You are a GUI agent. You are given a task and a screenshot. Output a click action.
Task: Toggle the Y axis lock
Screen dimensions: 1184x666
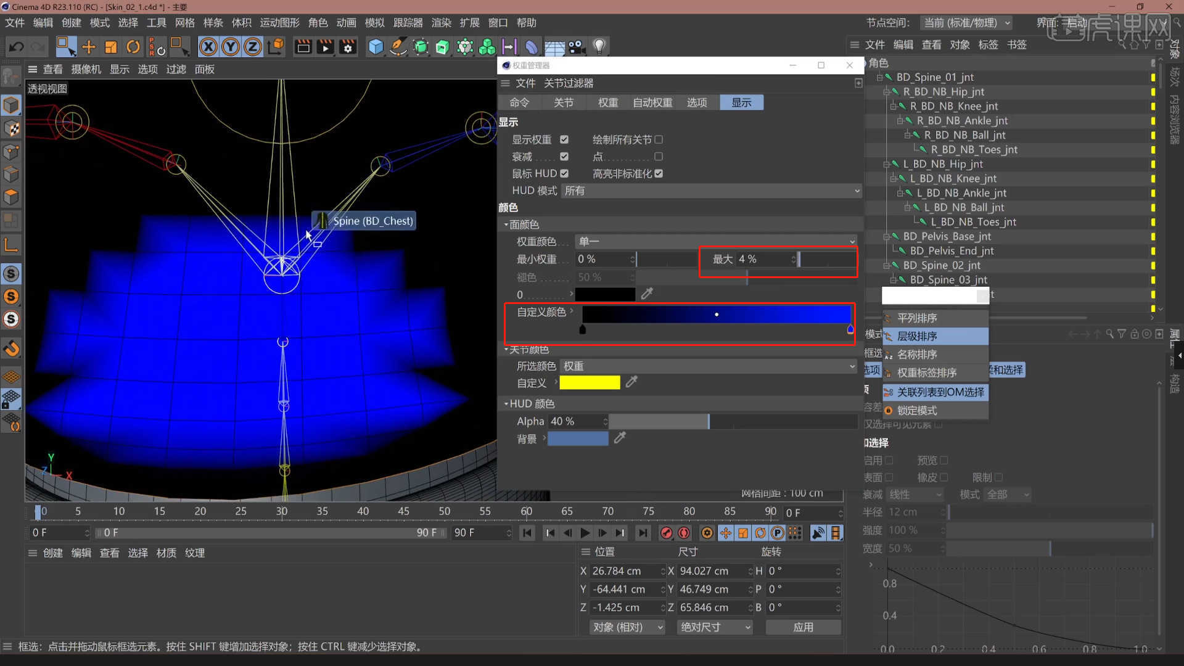click(231, 47)
